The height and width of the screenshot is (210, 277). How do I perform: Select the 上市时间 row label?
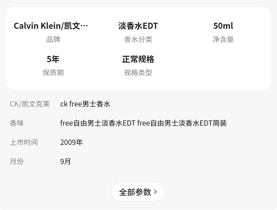24,142
